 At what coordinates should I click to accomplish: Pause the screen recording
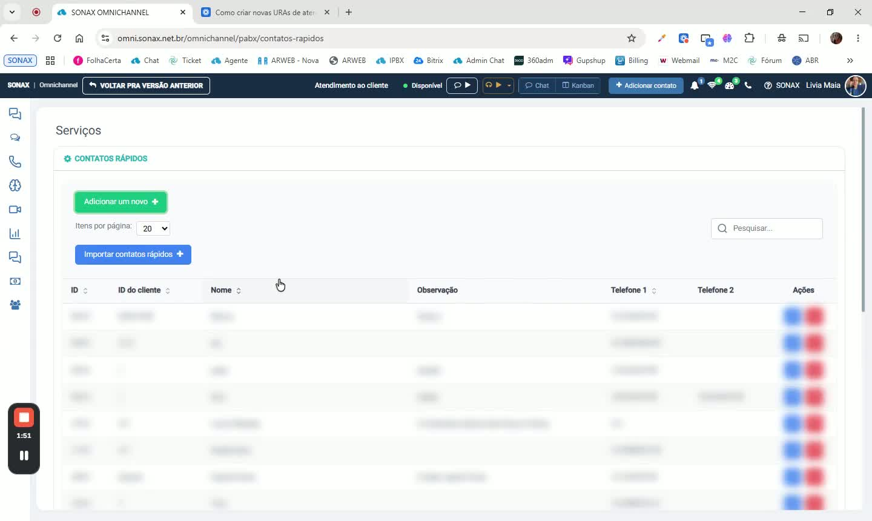(x=24, y=456)
